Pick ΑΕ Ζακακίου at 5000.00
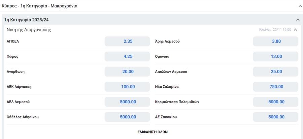 click(275, 117)
